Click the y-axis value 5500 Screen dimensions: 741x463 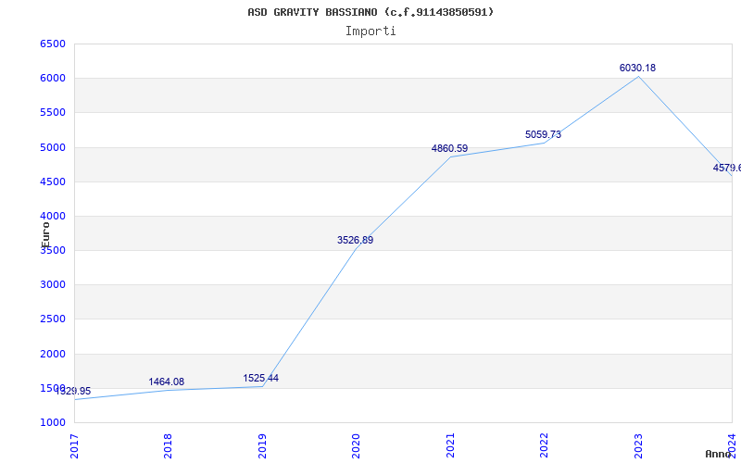click(53, 113)
